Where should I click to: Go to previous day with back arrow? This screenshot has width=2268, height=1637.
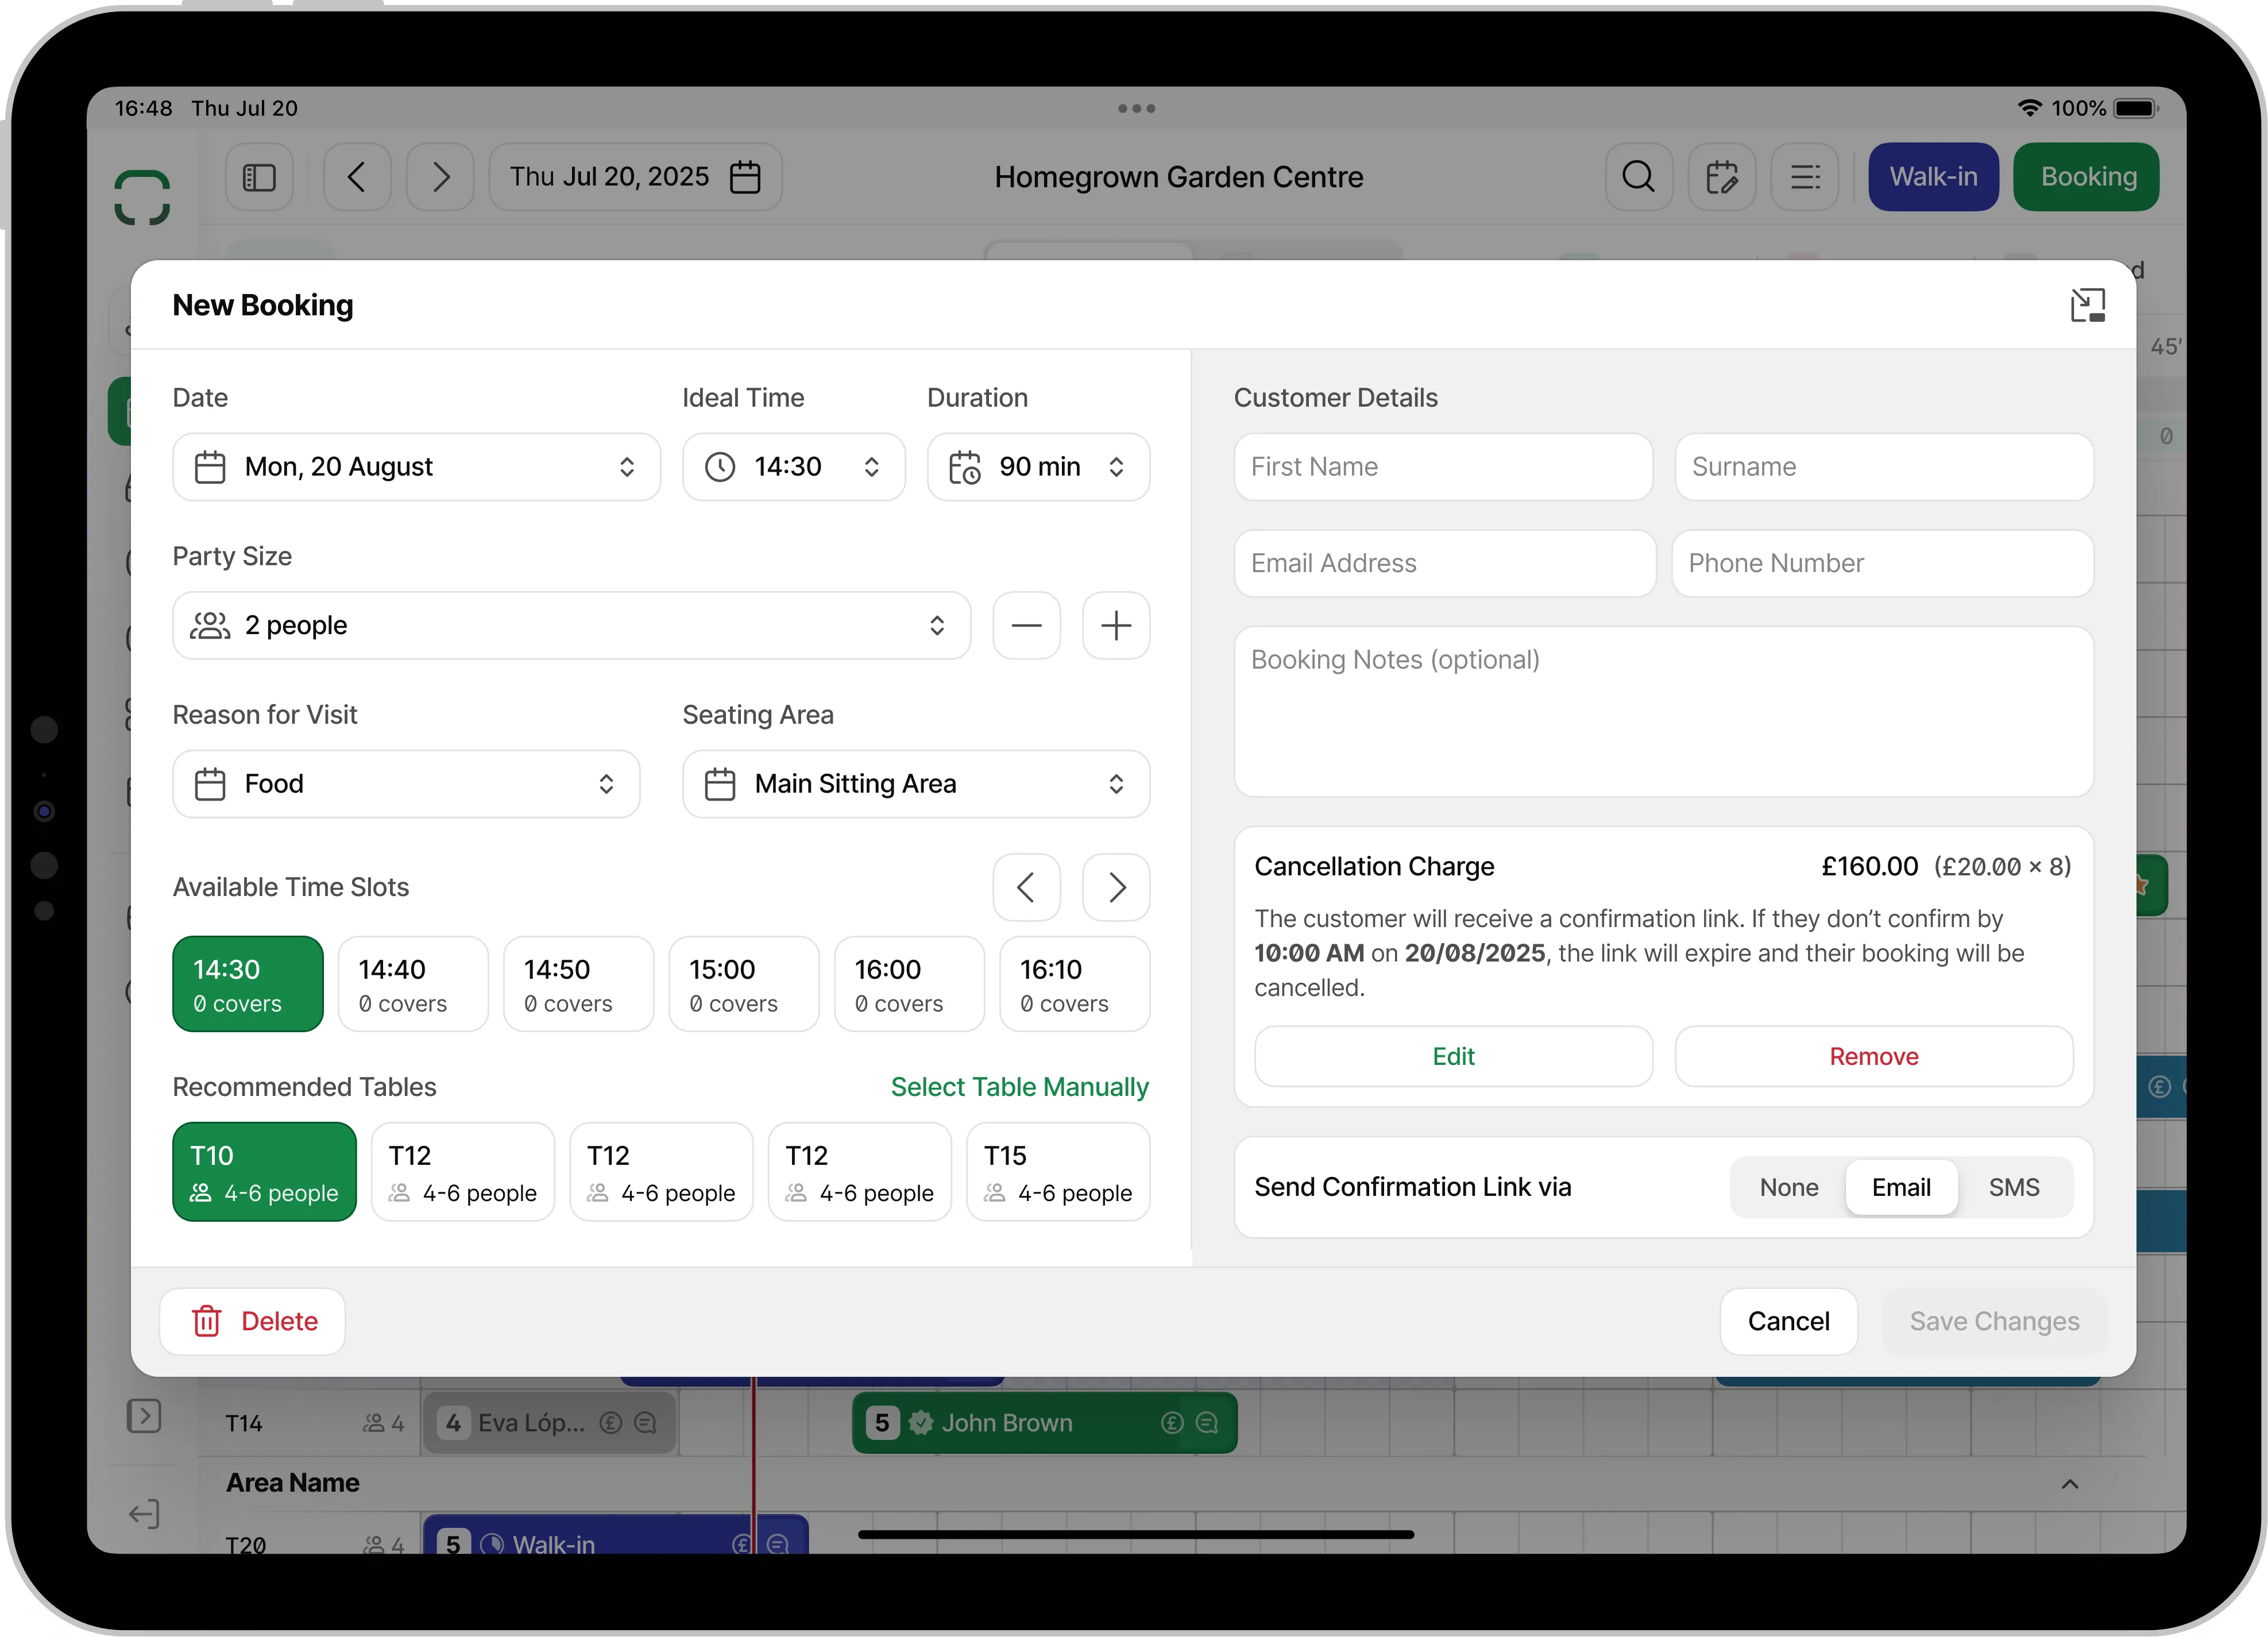pos(357,177)
